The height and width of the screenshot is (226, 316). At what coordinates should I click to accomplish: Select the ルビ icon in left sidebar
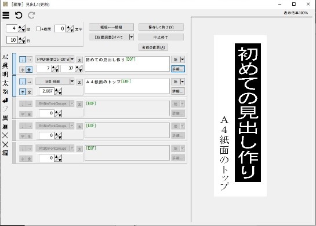tap(5, 57)
